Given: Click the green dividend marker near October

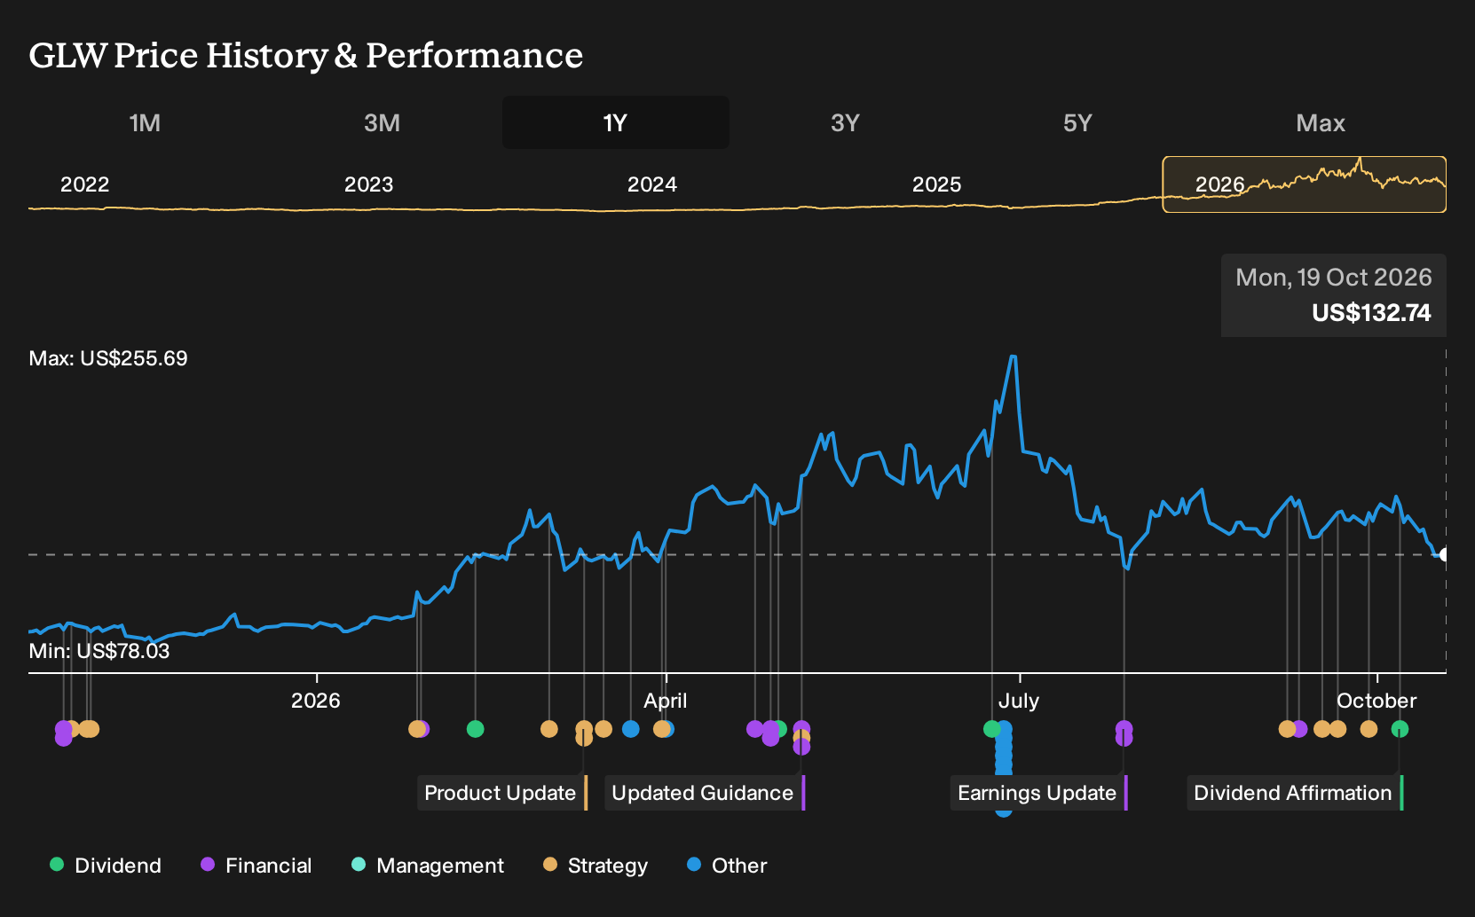Looking at the screenshot, I should coord(1400,729).
